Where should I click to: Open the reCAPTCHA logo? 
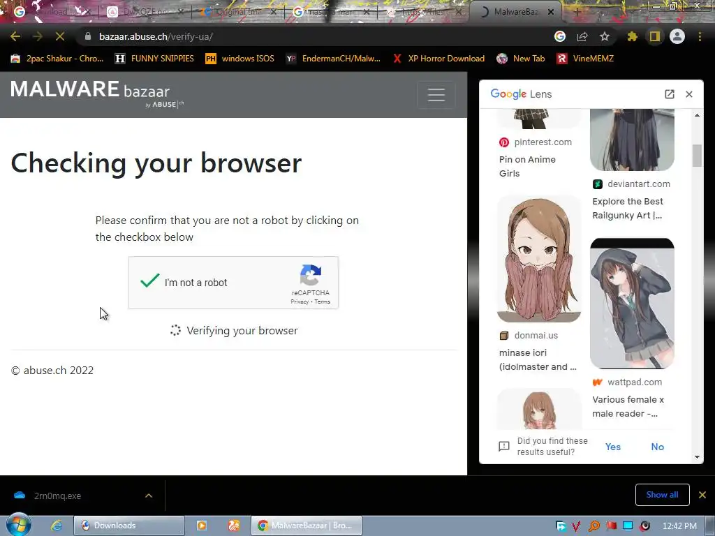pos(311,275)
